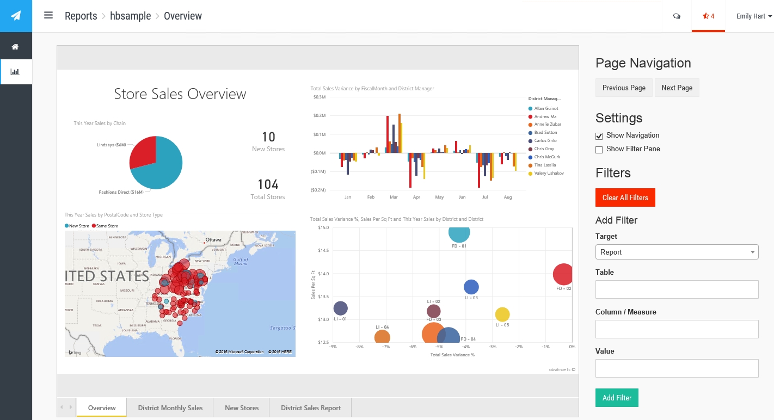This screenshot has width=774, height=420.
Task: Go to hbsample breadcrumb link
Action: click(131, 16)
